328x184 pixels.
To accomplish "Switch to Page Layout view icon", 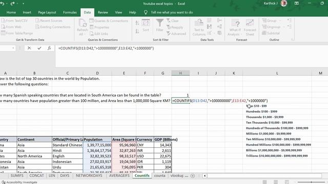I will (276, 182).
